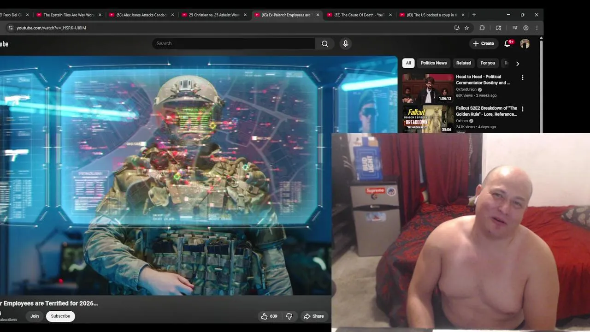Open the browser profile icon
This screenshot has width=590, height=332.
[525, 28]
